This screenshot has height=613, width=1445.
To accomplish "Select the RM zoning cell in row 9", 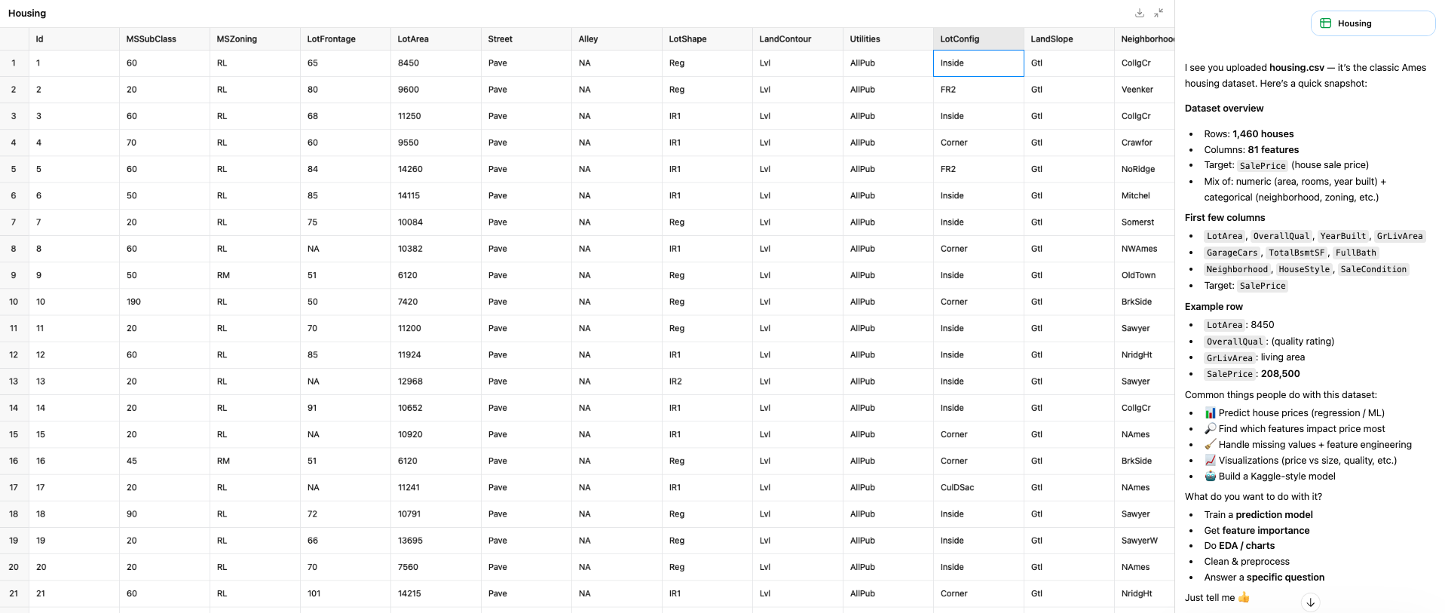I will click(255, 275).
